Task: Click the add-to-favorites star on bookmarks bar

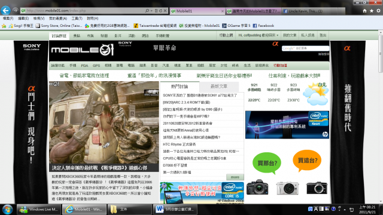Action: [4, 26]
